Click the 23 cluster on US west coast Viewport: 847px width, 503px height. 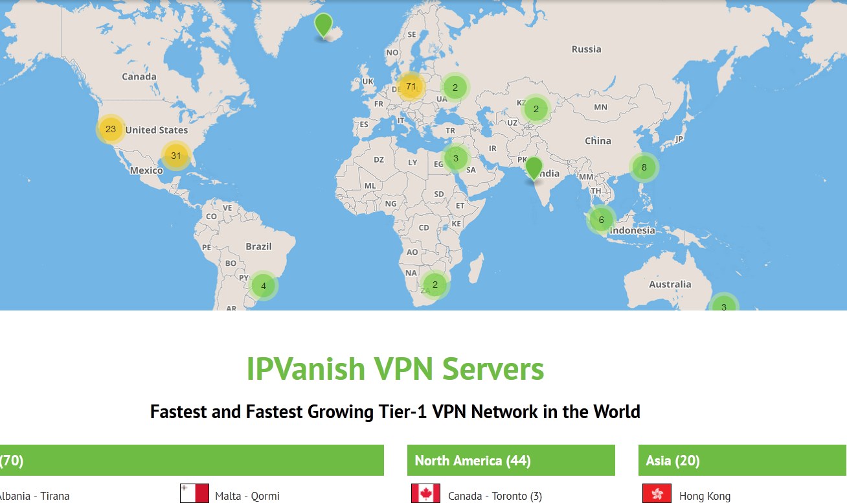(111, 129)
